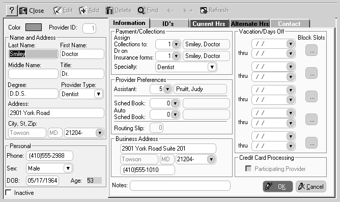The width and height of the screenshot is (340, 202).
Task: Click the Cancel button
Action: pyautogui.click(x=311, y=187)
